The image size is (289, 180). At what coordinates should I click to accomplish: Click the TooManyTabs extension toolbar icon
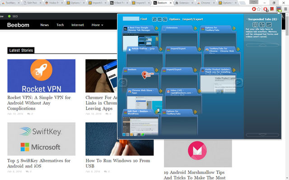(279, 9)
